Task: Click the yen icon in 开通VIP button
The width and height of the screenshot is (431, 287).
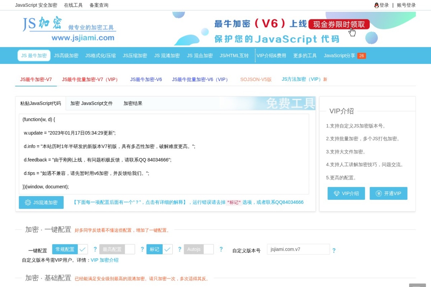Action: click(379, 193)
